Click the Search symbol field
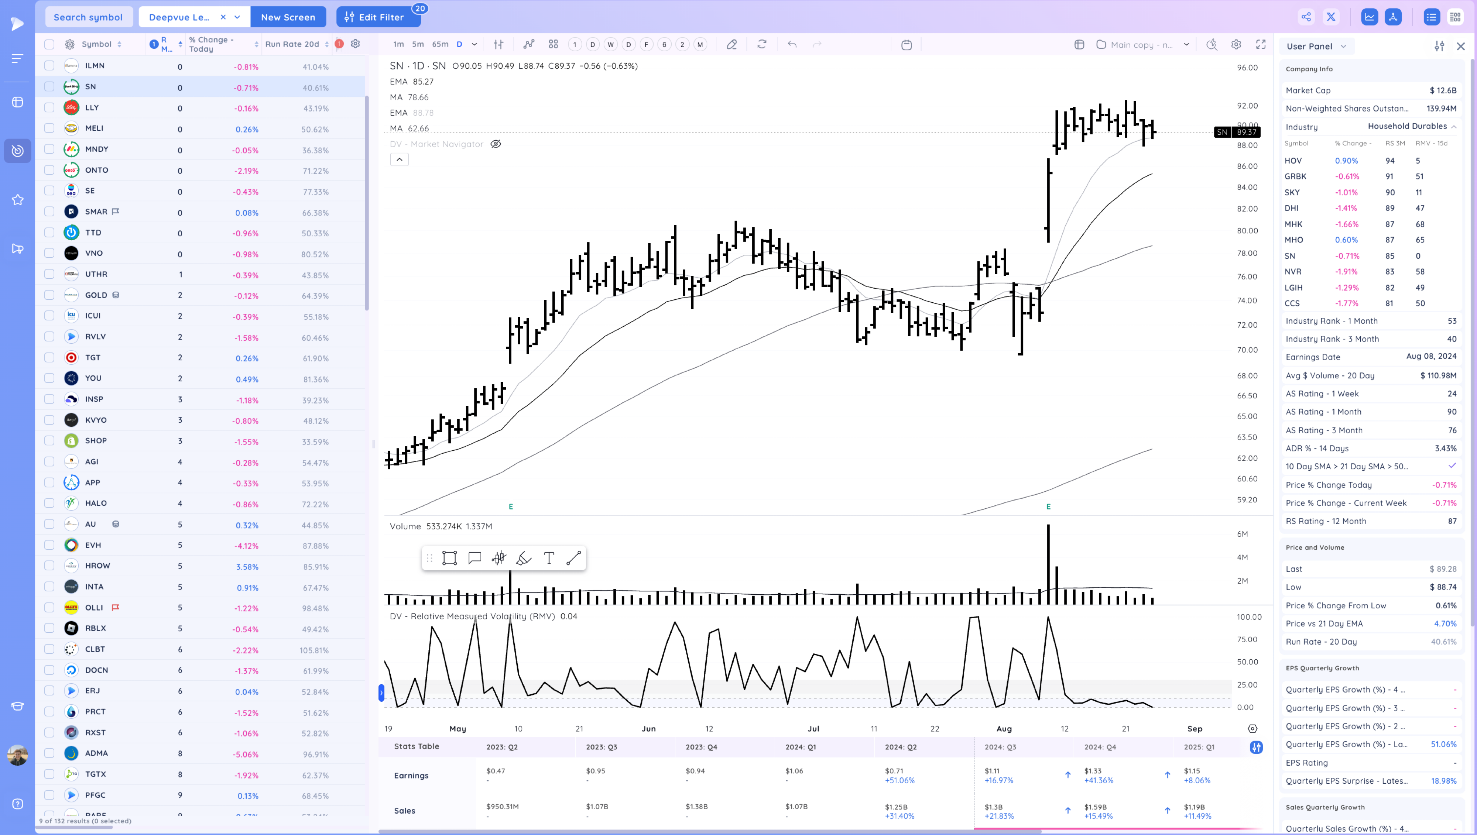Viewport: 1477px width, 835px height. coord(88,17)
